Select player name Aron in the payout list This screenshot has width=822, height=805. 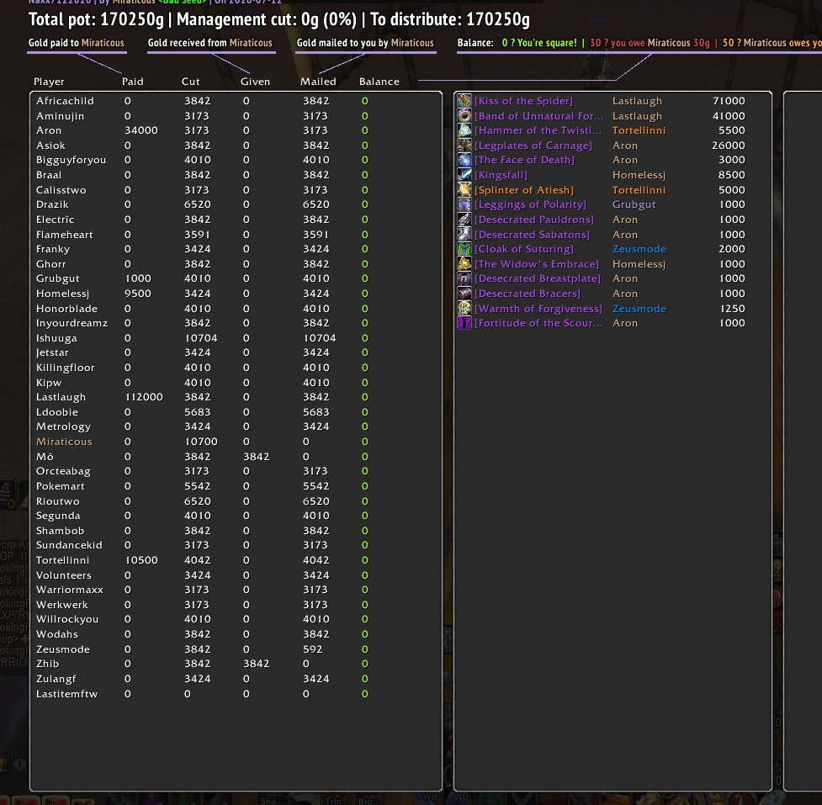pyautogui.click(x=49, y=130)
